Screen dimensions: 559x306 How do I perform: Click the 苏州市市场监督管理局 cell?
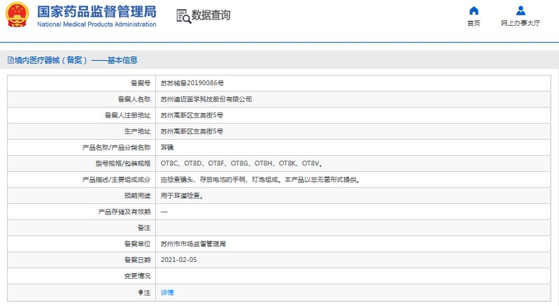[193, 244]
